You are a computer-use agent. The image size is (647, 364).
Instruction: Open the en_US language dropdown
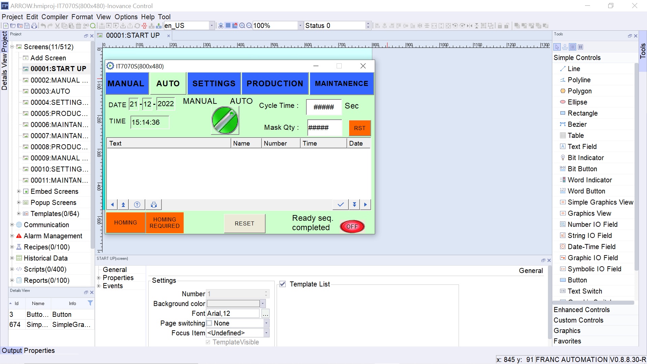(x=212, y=26)
